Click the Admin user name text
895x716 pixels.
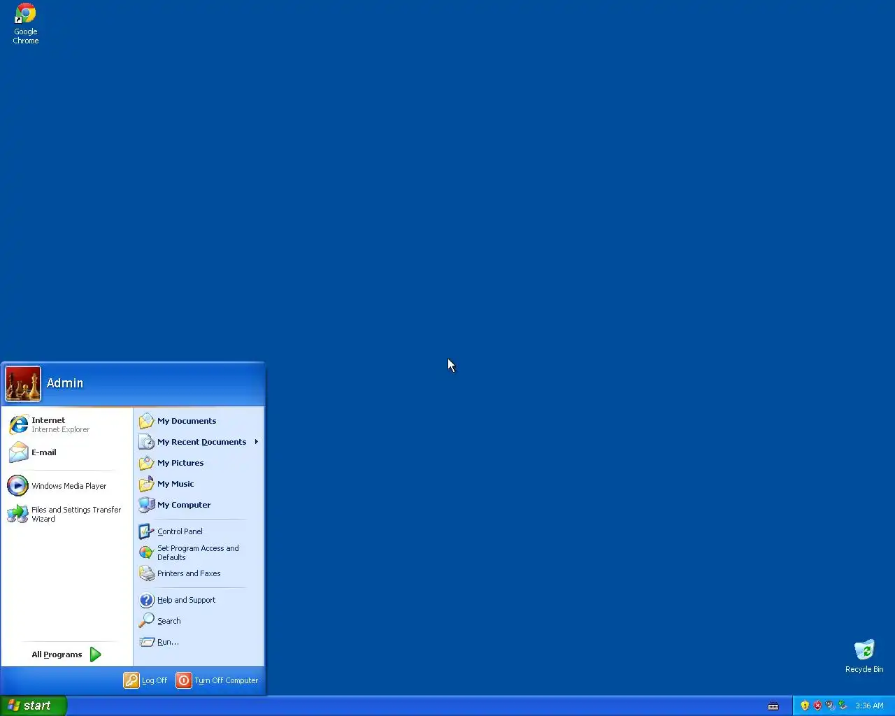tap(65, 383)
